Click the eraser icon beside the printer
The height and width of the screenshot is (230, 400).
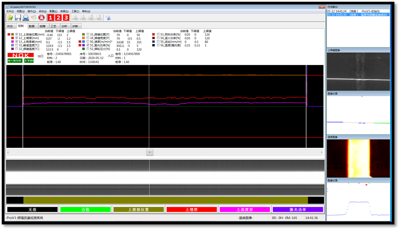tap(33, 18)
